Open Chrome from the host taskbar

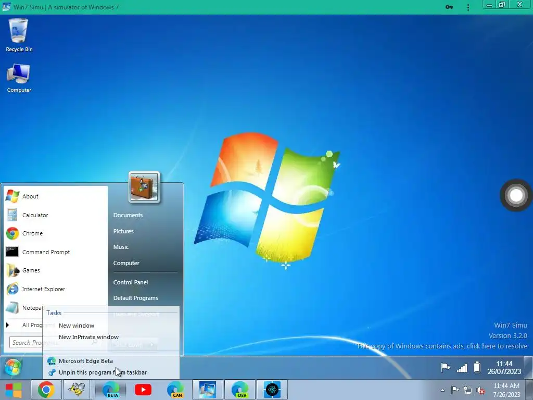[46, 390]
